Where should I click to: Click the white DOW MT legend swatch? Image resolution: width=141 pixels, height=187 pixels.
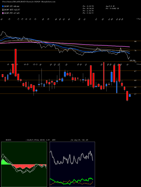3,10
